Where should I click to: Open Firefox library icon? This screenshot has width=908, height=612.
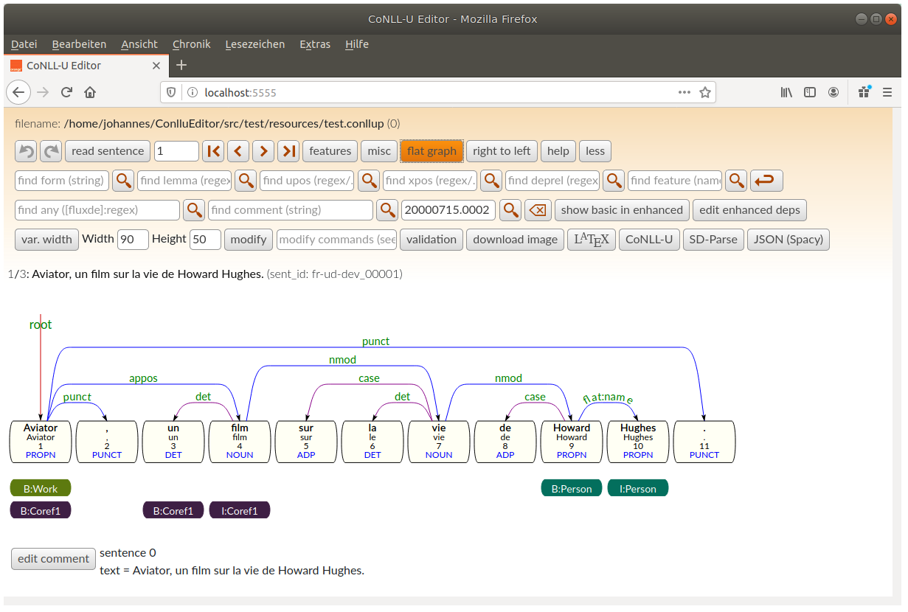pos(787,92)
